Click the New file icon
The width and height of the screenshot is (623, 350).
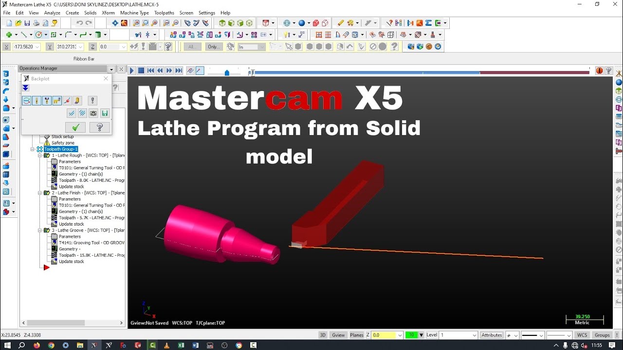pyautogui.click(x=9, y=23)
